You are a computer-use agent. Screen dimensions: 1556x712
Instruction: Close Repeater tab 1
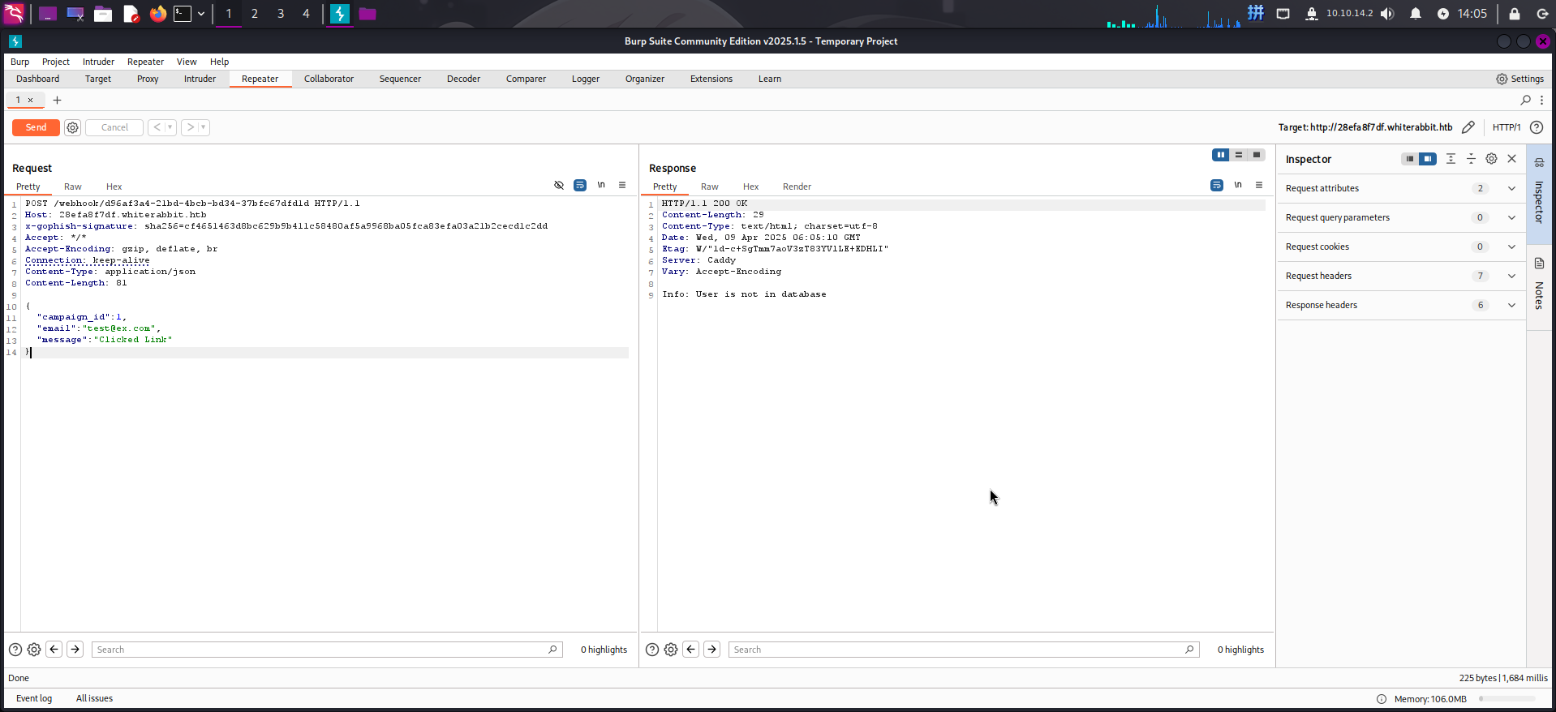[31, 100]
